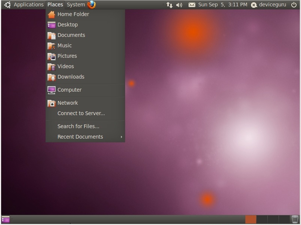This screenshot has height=225, width=301.
Task: Click the Network folder icon
Action: click(x=52, y=103)
